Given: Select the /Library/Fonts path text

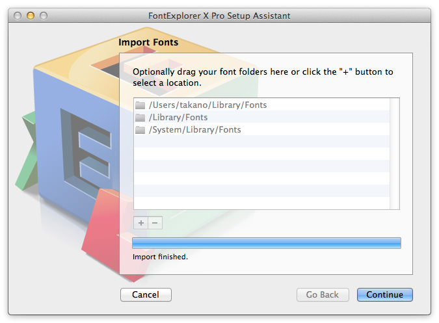Looking at the screenshot, I should point(178,118).
